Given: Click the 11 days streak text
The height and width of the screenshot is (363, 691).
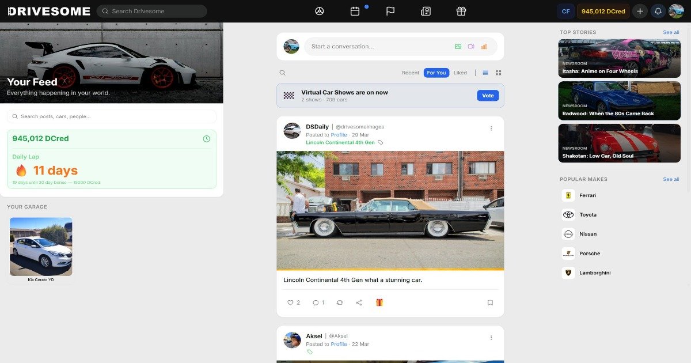Looking at the screenshot, I should [x=55, y=171].
